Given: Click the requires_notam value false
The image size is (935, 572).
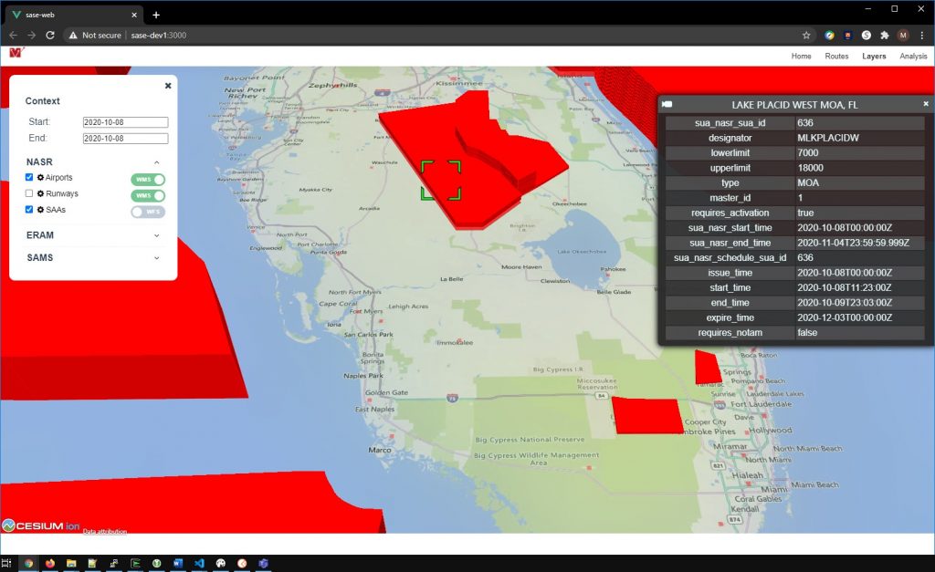Looking at the screenshot, I should [x=807, y=332].
